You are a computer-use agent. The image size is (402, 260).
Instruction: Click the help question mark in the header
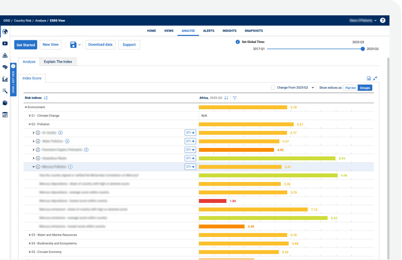[x=382, y=20]
